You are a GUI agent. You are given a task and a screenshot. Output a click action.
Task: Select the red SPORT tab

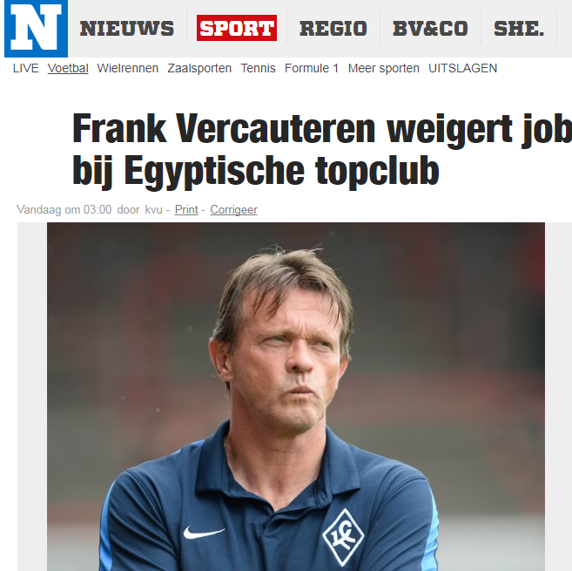click(x=237, y=28)
